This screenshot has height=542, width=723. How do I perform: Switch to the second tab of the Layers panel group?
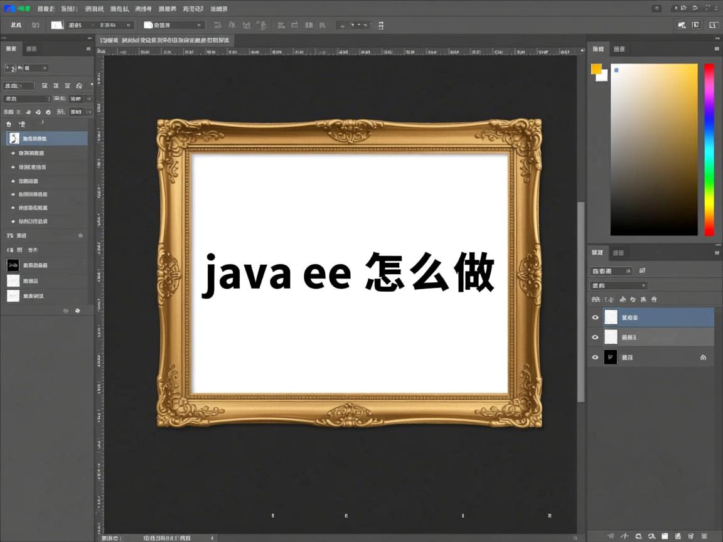click(618, 253)
